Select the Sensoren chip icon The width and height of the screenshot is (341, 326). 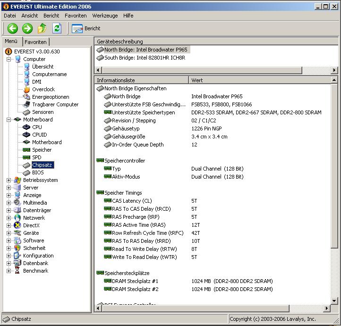[26, 112]
